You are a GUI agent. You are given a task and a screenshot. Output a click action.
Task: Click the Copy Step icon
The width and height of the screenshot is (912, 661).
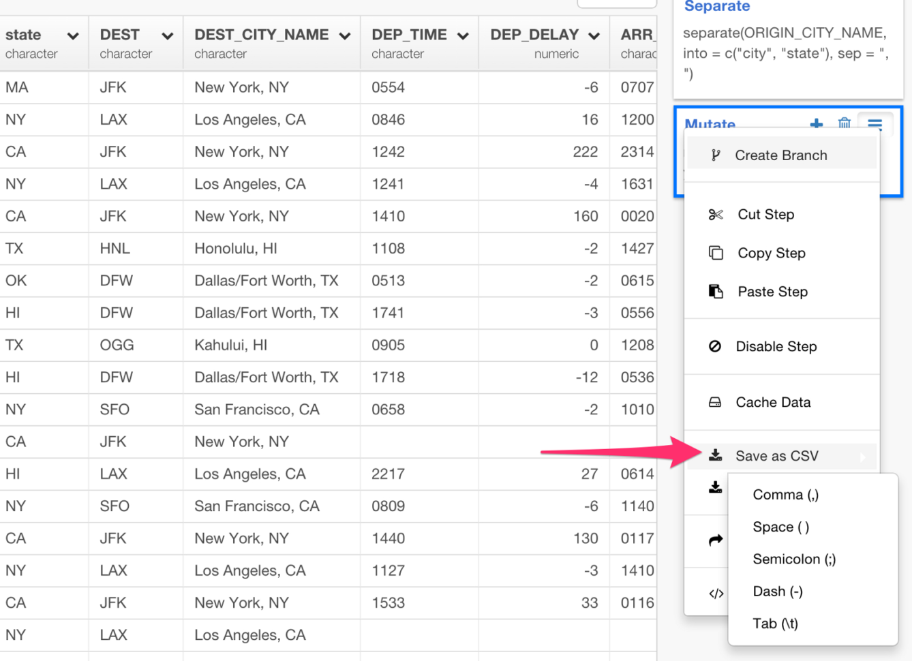pos(715,253)
